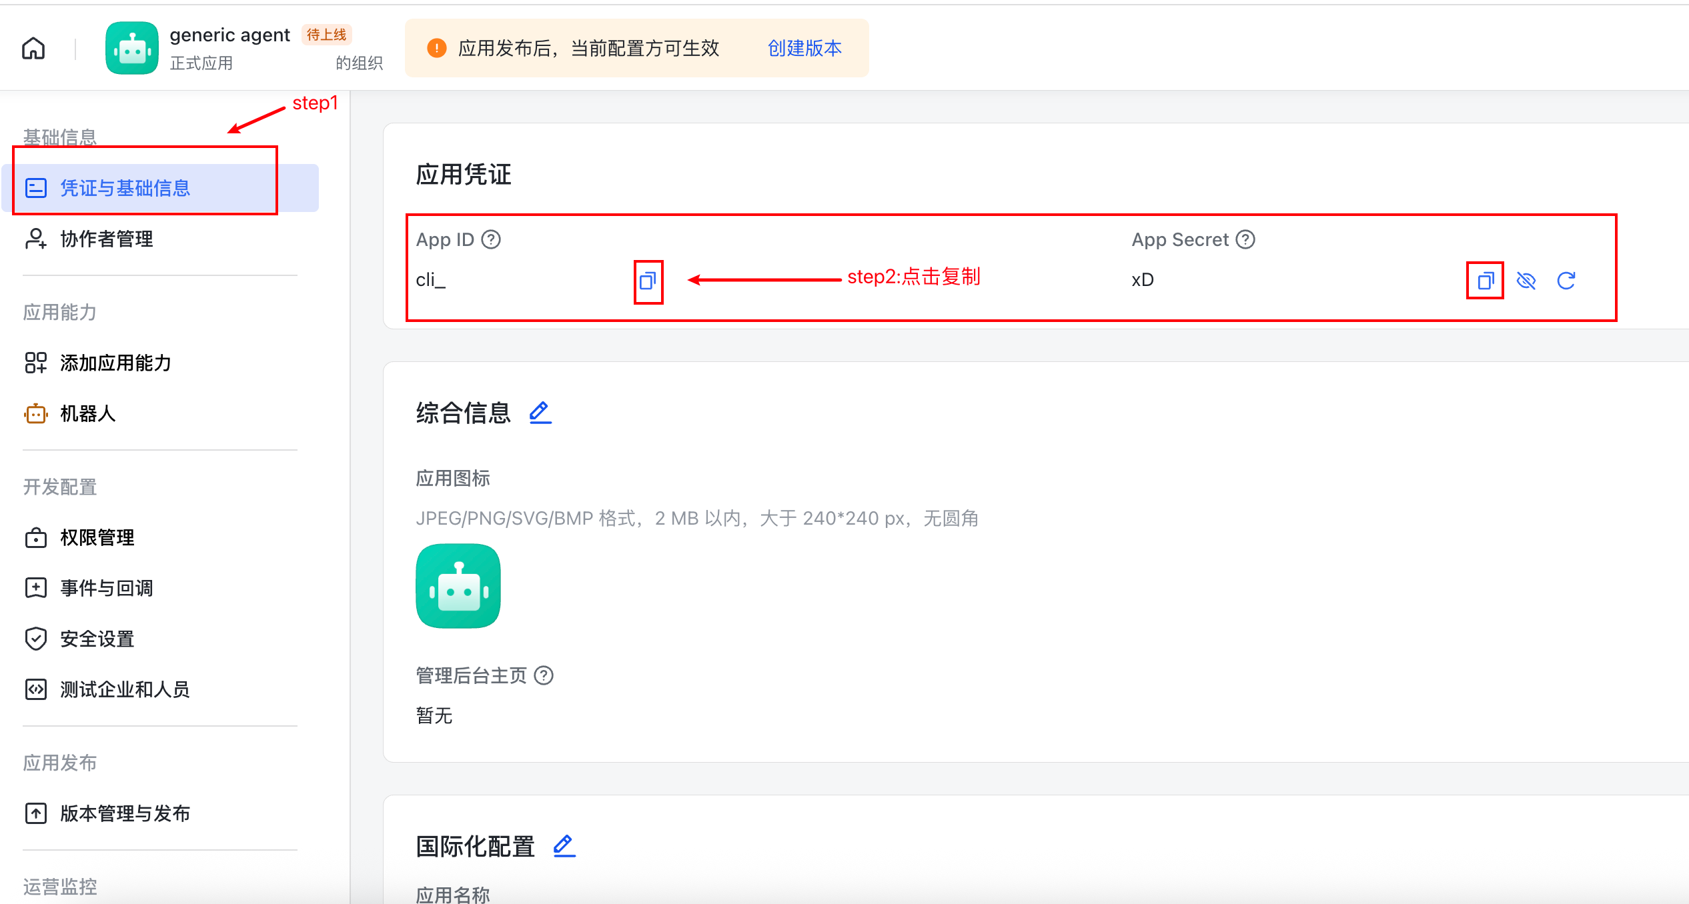
Task: Open 事件与回调 settings
Action: tap(107, 588)
